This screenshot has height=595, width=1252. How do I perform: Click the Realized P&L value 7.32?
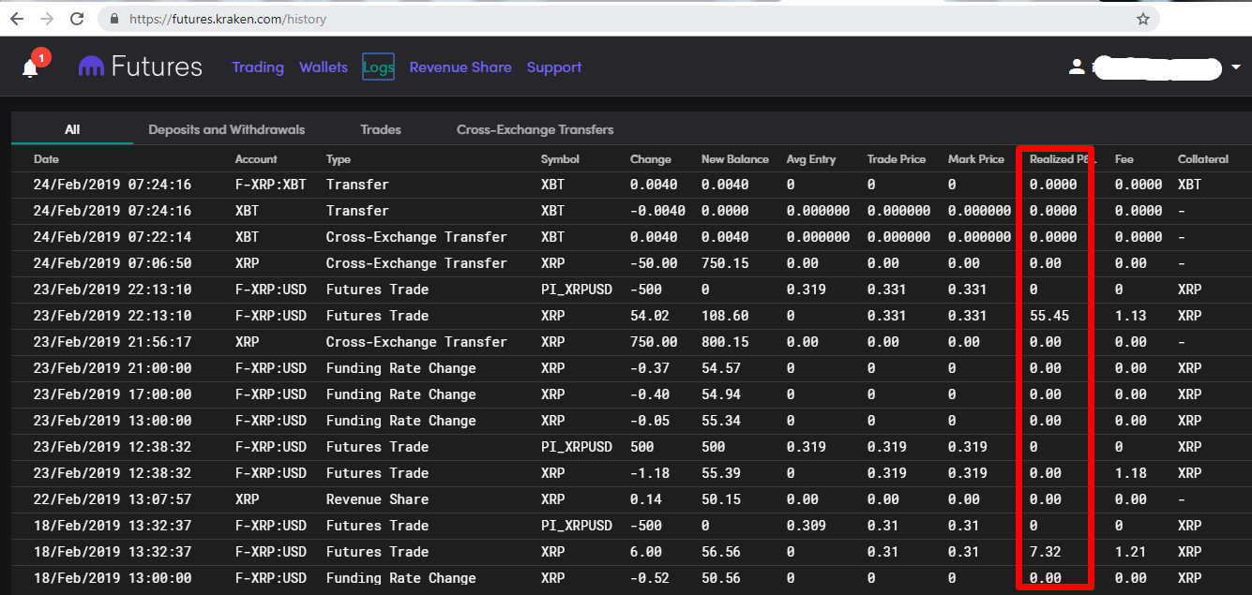point(1046,552)
